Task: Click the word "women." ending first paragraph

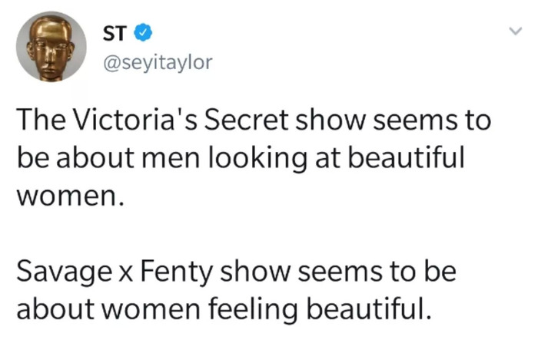Action: click(x=70, y=197)
